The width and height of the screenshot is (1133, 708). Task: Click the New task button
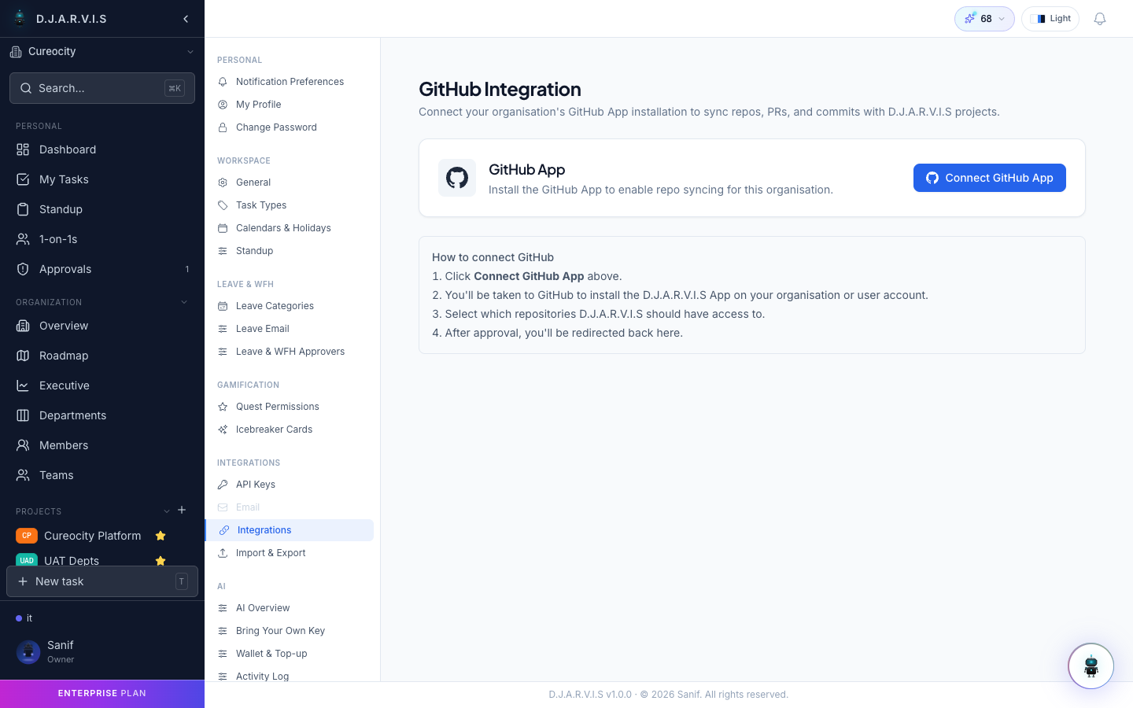(x=102, y=581)
